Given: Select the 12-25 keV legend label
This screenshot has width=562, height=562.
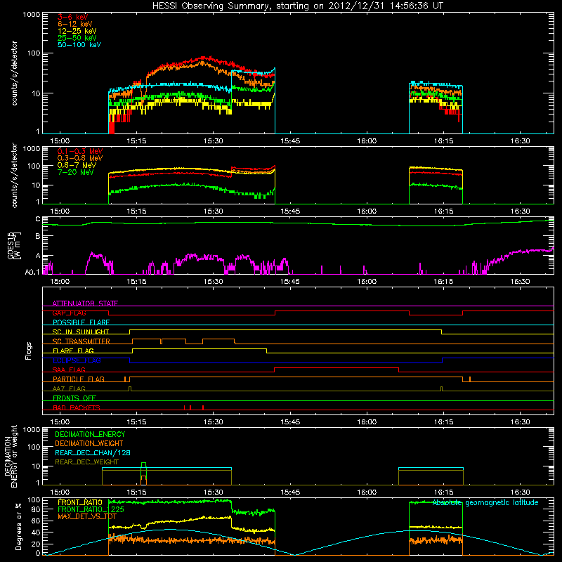Looking at the screenshot, I should (x=77, y=31).
